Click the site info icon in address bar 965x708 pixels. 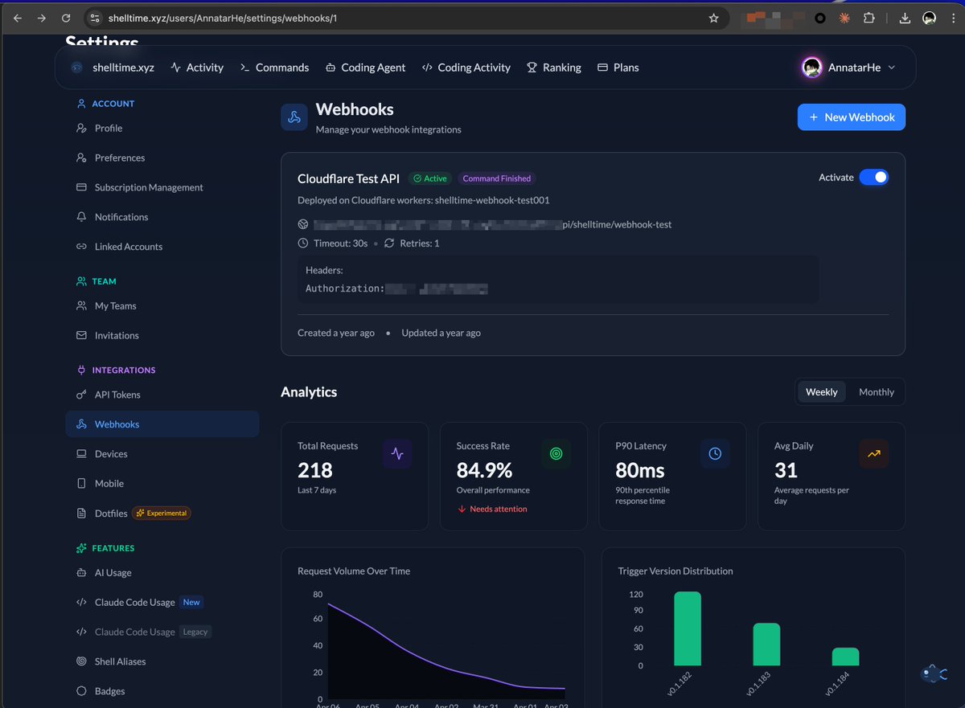pos(94,18)
